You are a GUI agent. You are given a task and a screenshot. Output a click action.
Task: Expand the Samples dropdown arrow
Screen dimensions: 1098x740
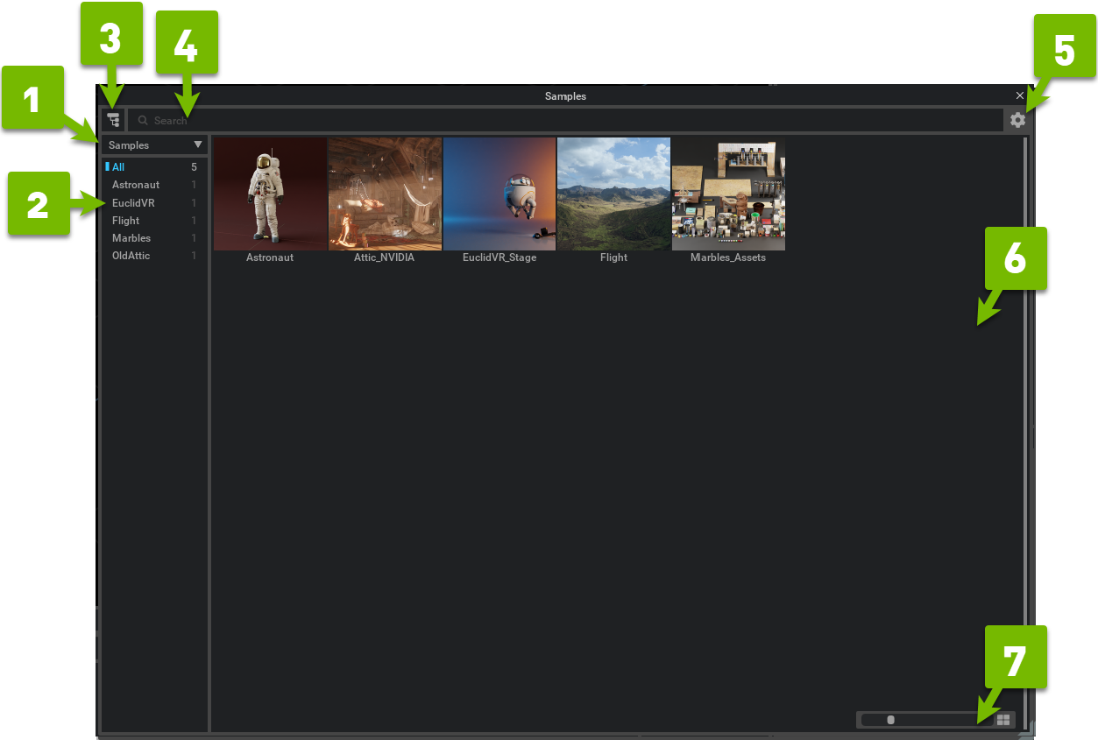(198, 144)
